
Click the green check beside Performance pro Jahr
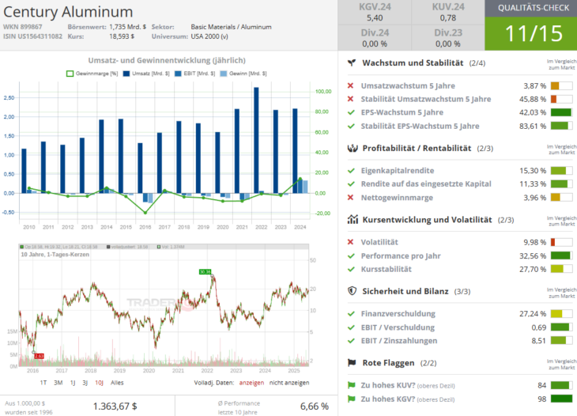351,256
